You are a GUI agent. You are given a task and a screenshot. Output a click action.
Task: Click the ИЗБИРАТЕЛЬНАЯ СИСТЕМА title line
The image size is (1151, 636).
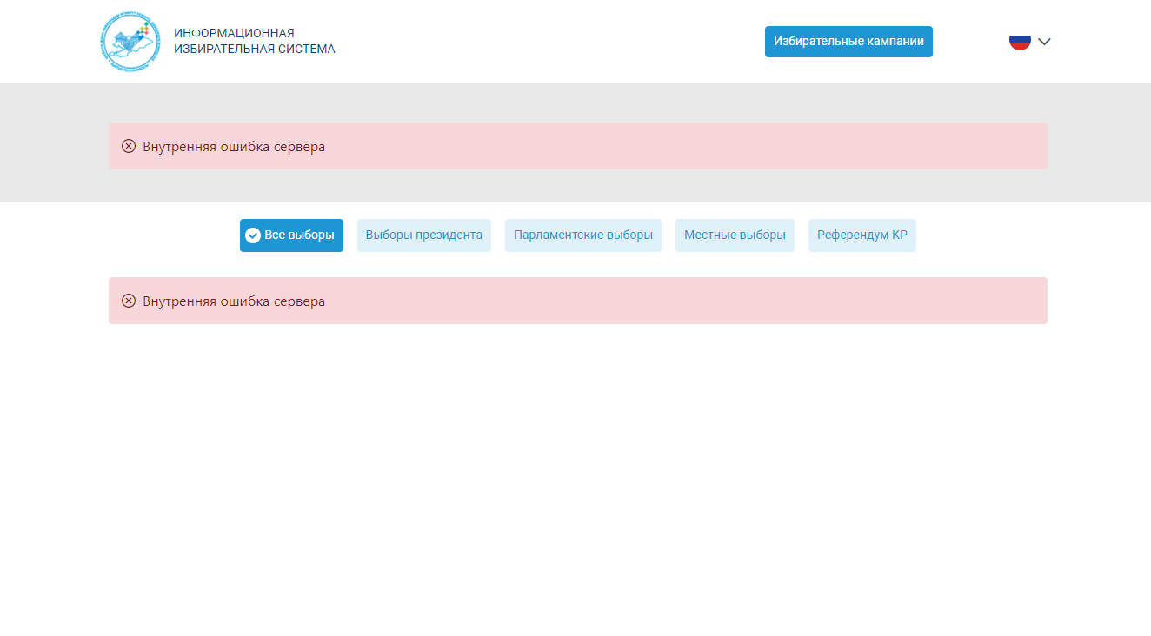254,50
